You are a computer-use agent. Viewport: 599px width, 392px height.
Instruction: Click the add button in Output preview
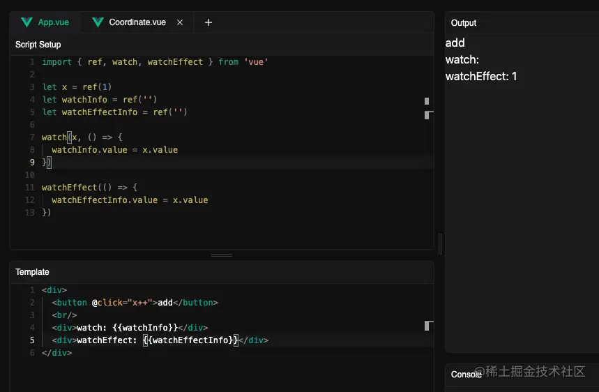coord(455,43)
